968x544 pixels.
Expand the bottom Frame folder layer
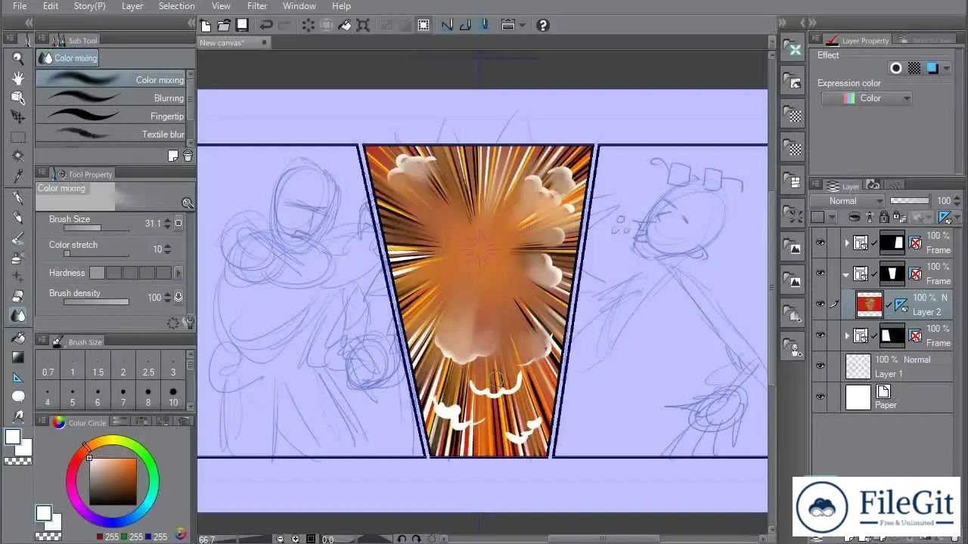coord(846,335)
